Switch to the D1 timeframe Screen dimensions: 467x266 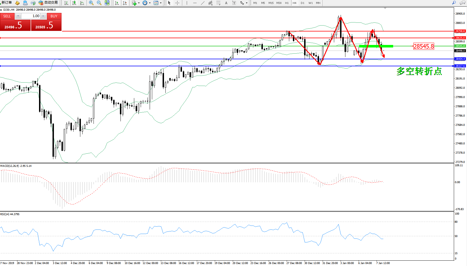pos(302,3)
